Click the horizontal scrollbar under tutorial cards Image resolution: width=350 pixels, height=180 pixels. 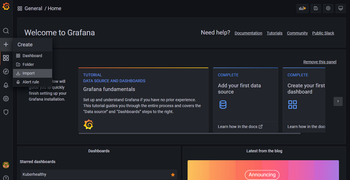190,133
